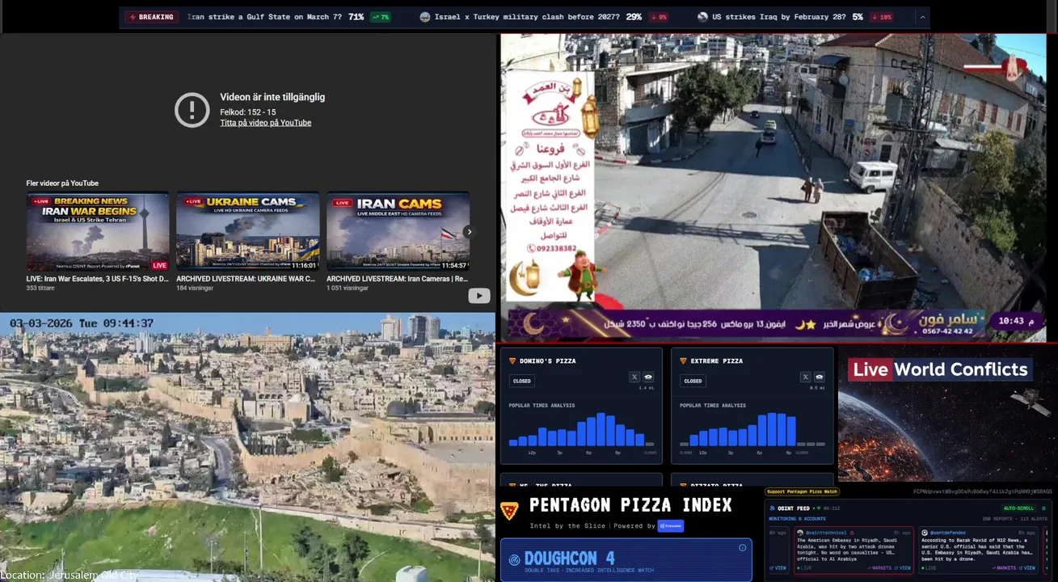Click the 10:43 clock on street cam
This screenshot has width=1058, height=582.
click(1016, 321)
